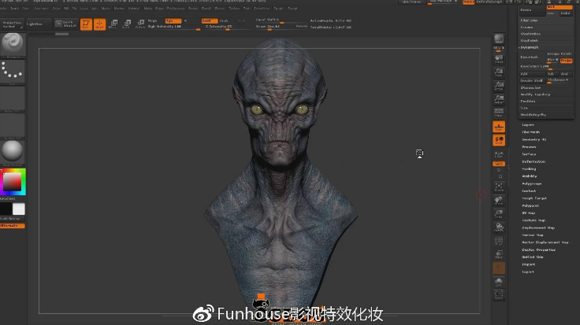
Task: Open the material sphere selector
Action: (13, 151)
